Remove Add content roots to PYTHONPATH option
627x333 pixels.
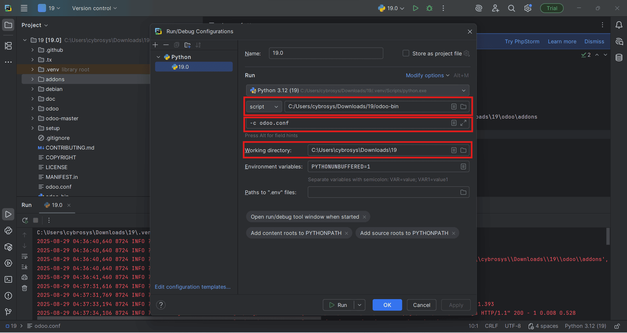pos(346,233)
